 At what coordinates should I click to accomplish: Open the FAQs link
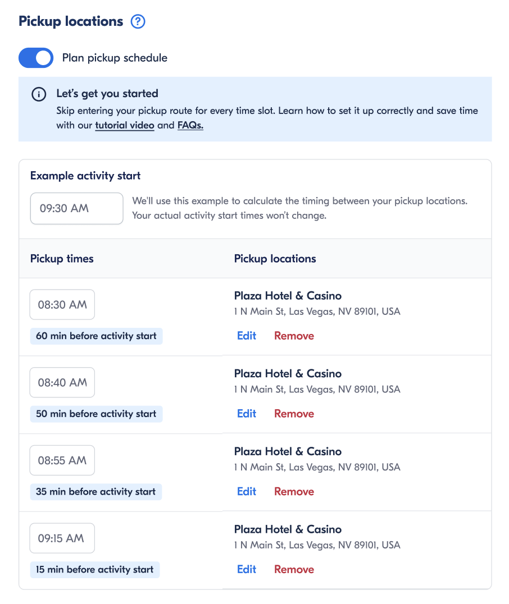(x=190, y=125)
